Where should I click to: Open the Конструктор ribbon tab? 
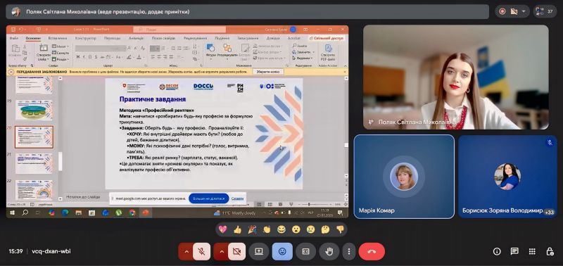click(x=85, y=38)
